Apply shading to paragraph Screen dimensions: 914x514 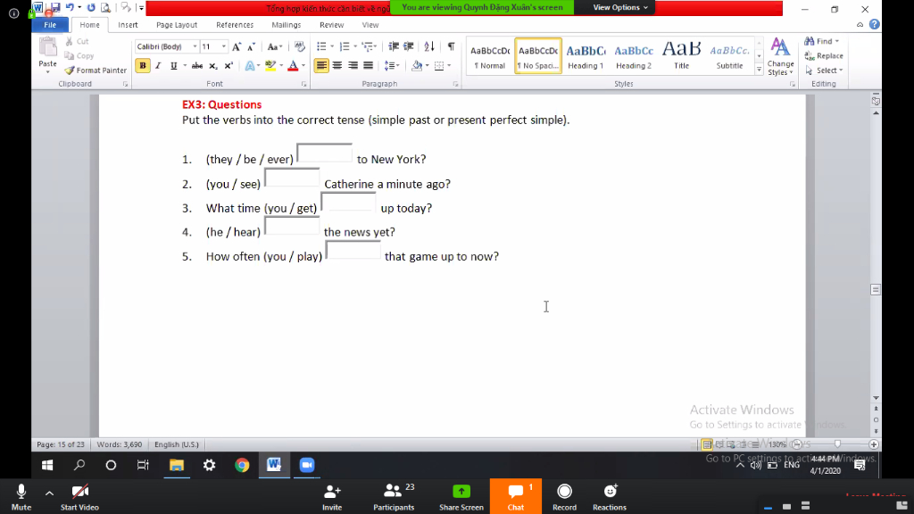tap(416, 66)
